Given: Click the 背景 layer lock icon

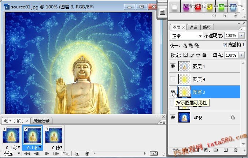Looking at the screenshot, I should tap(233, 117).
